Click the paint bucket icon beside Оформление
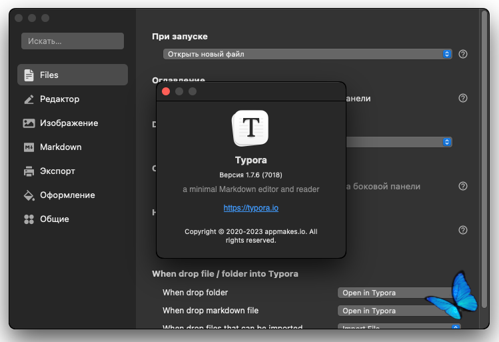The height and width of the screenshot is (342, 499). pos(29,195)
